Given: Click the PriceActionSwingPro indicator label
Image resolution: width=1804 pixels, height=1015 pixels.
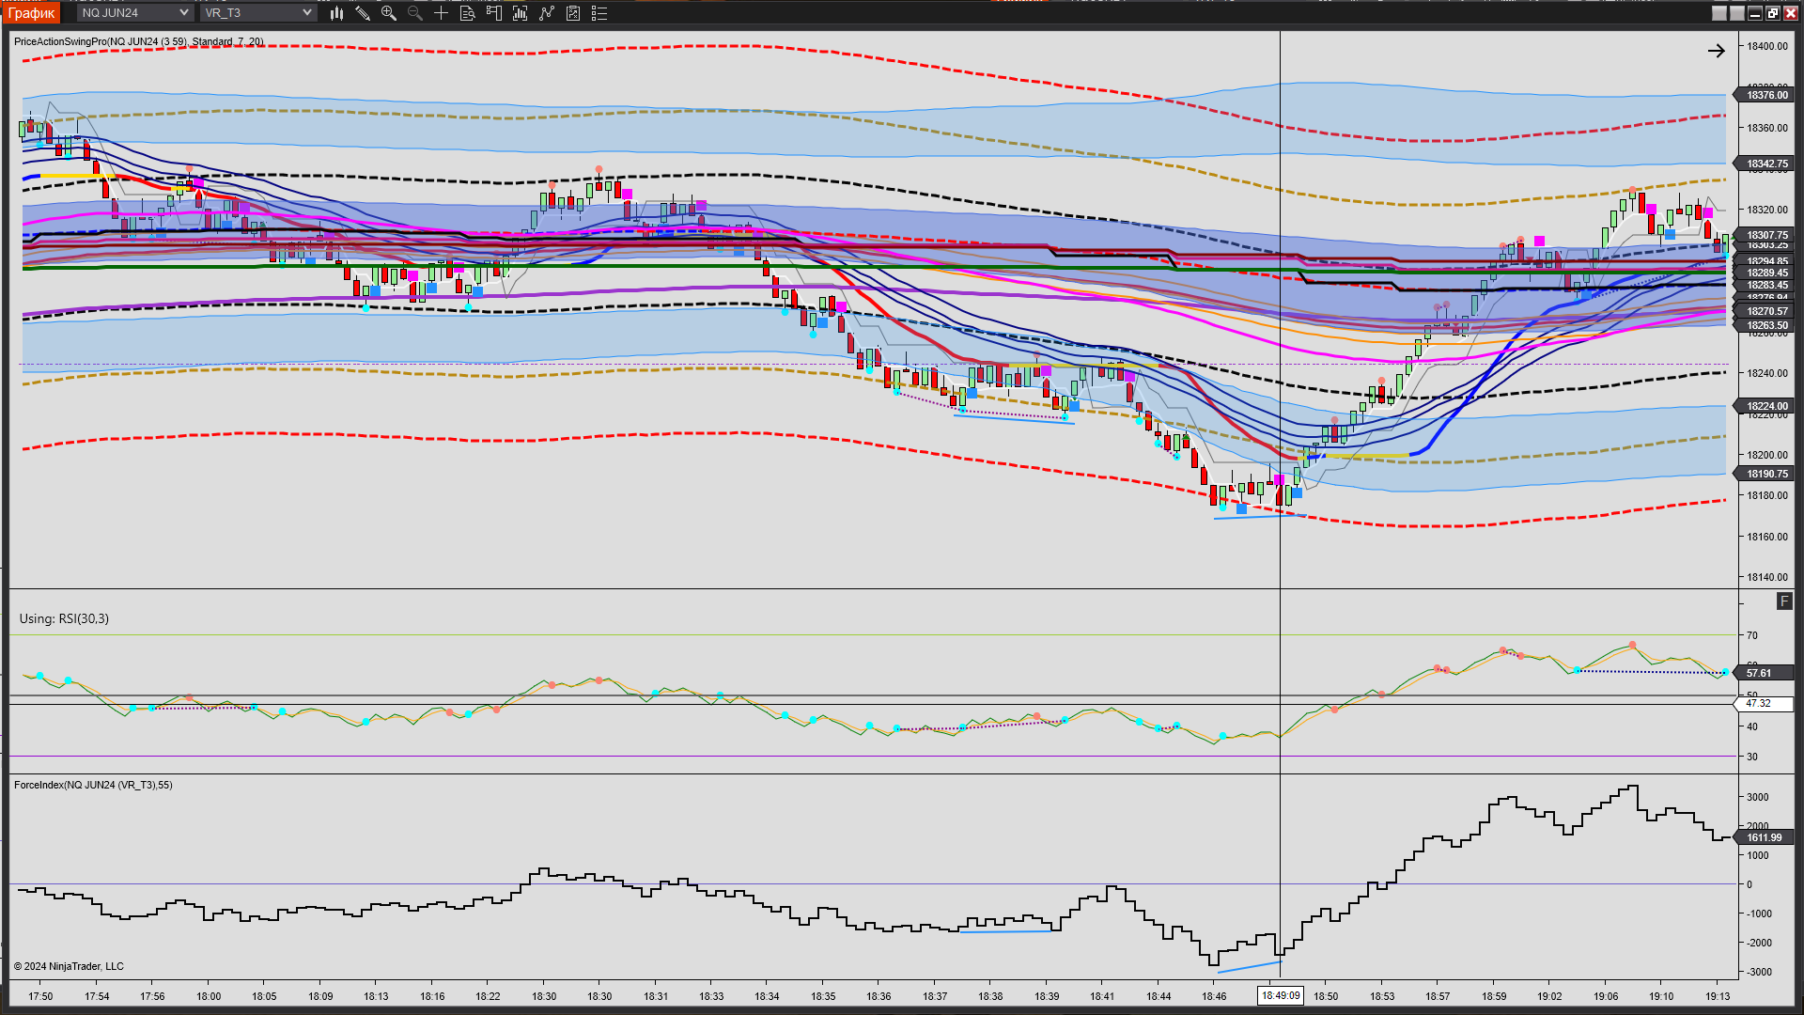Looking at the screenshot, I should (x=138, y=41).
